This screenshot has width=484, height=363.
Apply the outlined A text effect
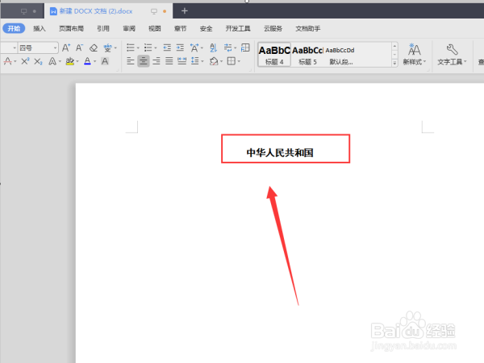(52, 61)
